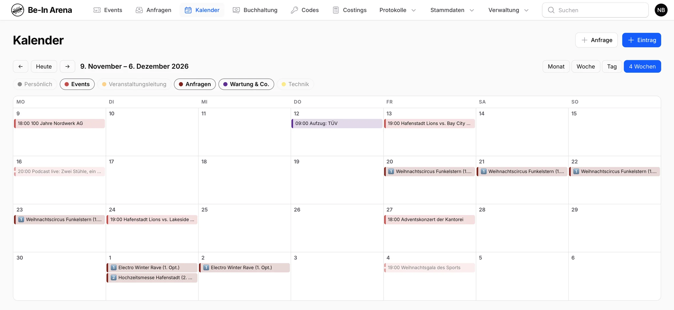Toggle the Events calendar filter
Viewport: 674px width, 310px height.
click(x=77, y=84)
